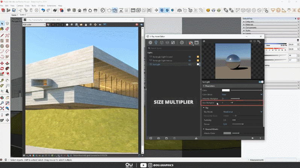Image resolution: width=300 pixels, height=168 pixels.
Task: Click the Undo arrow in the toolbar
Action: click(43, 10)
